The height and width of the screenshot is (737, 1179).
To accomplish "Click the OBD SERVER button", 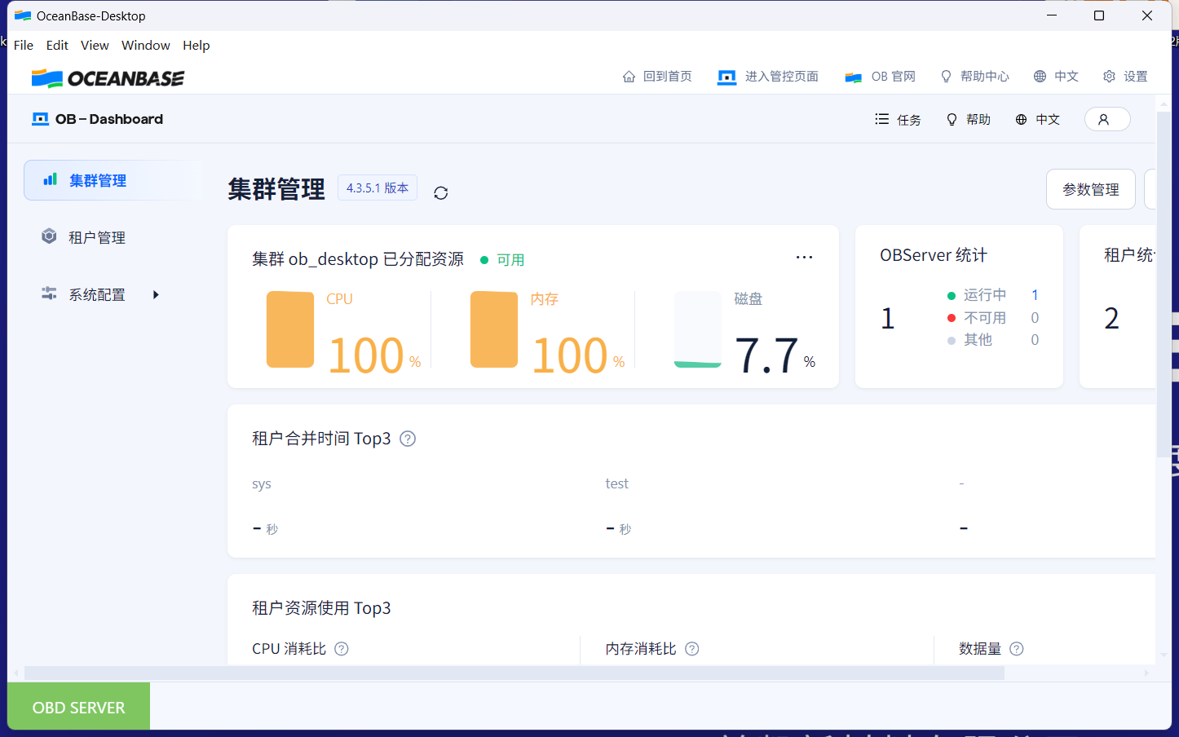I will tap(77, 706).
